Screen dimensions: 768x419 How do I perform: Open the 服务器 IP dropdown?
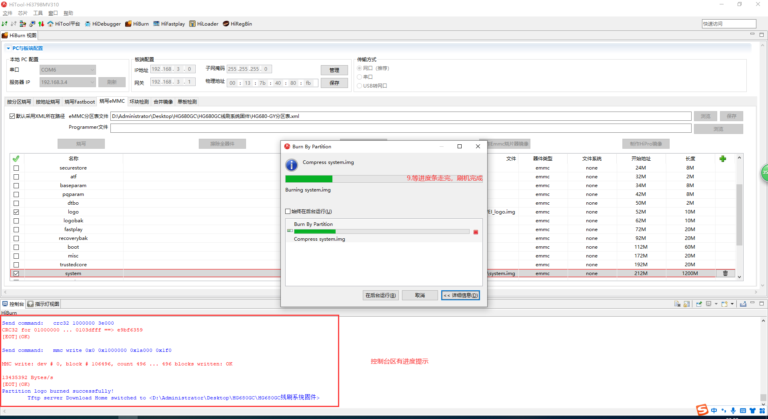click(68, 82)
